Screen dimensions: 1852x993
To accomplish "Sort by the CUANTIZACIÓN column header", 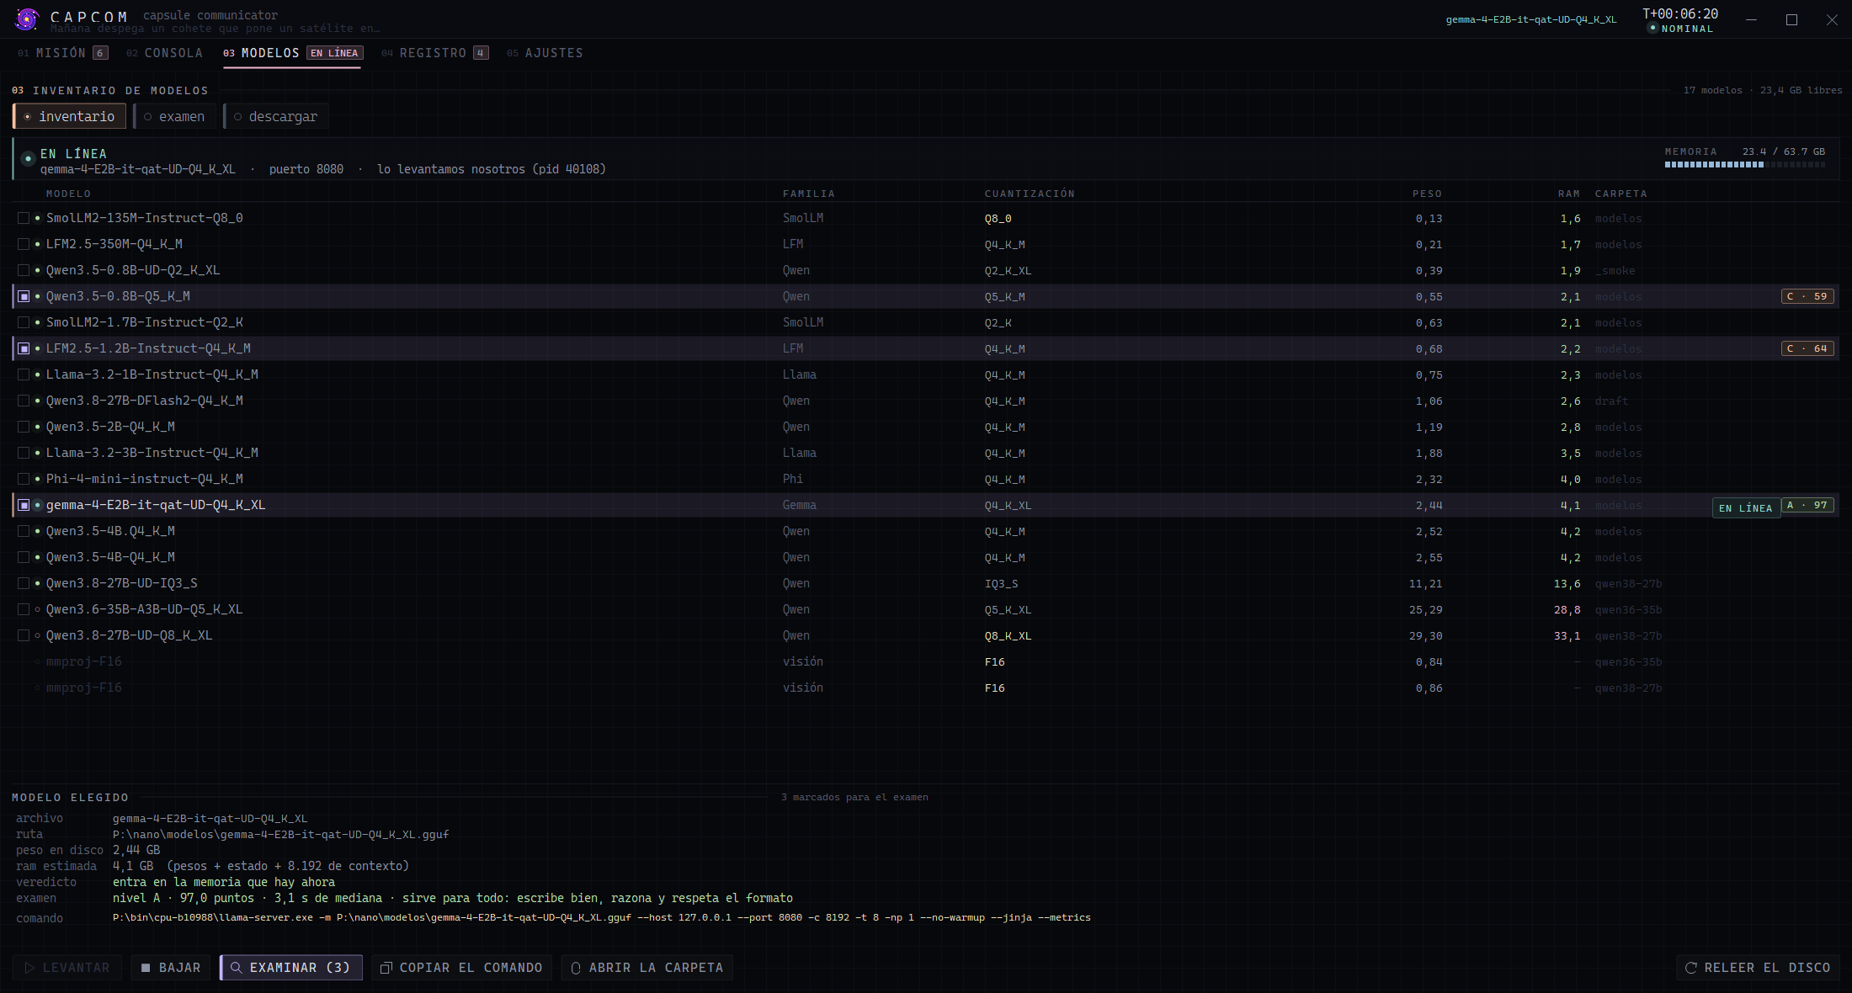I will click(x=1030, y=194).
